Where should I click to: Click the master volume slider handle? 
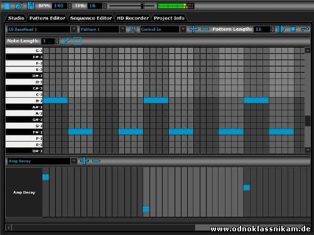coord(143,6)
